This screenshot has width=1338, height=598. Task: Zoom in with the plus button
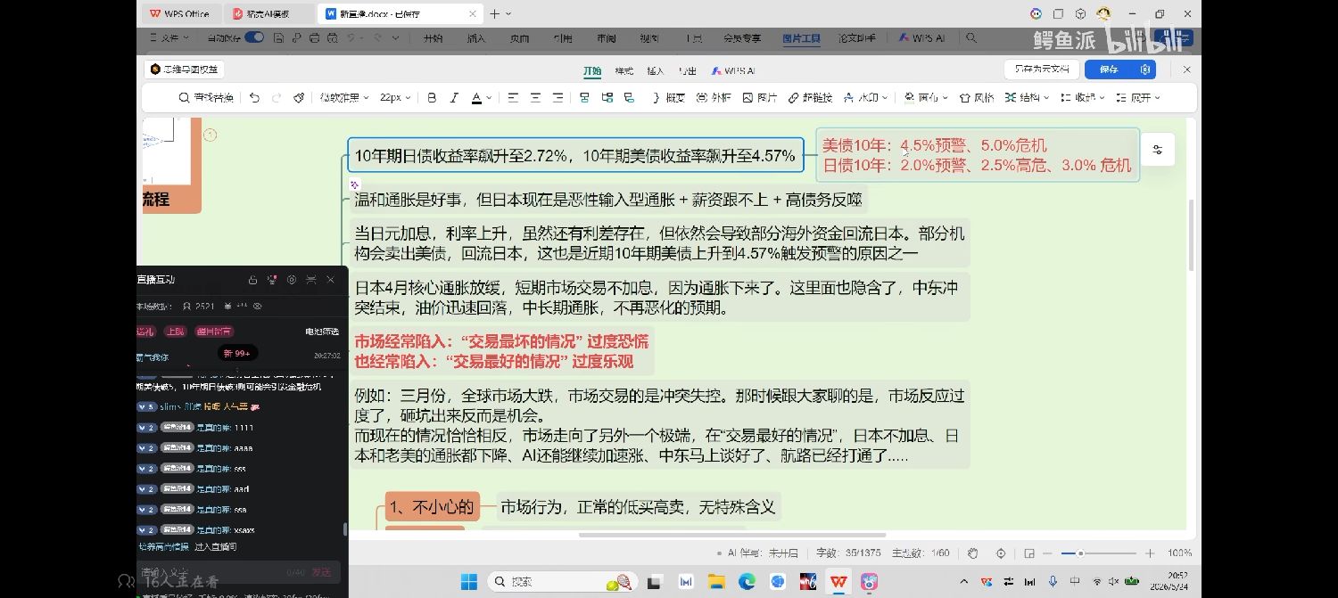1151,553
